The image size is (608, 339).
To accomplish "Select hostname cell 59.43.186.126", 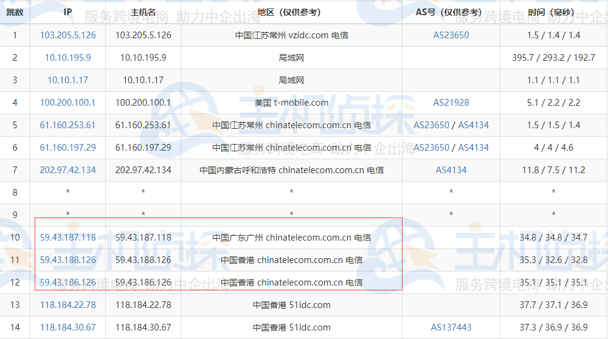I will (143, 282).
